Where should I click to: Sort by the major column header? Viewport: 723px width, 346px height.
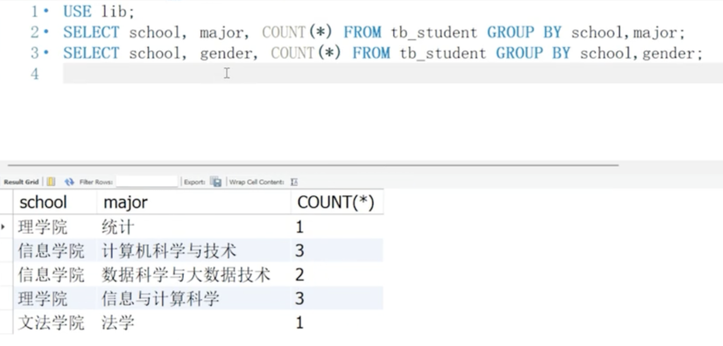click(x=126, y=203)
